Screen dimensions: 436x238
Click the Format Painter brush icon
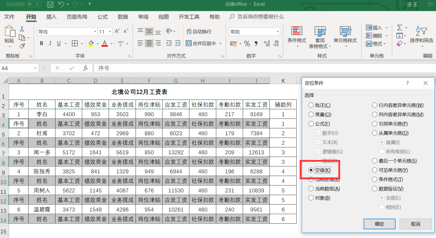click(22, 46)
